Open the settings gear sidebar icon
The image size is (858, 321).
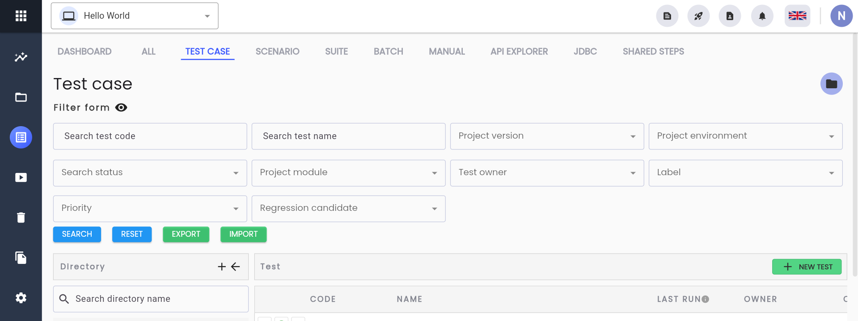click(21, 298)
